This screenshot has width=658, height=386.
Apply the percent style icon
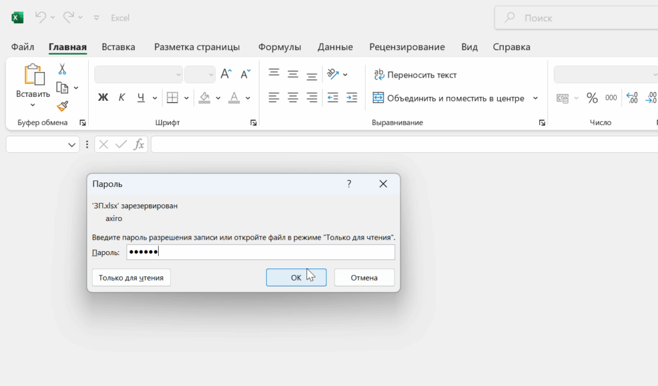point(592,98)
